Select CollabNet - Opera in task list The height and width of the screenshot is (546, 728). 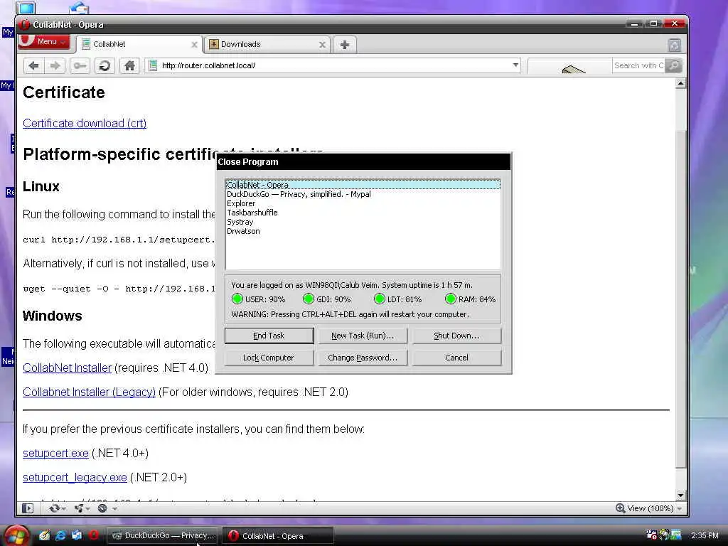363,185
